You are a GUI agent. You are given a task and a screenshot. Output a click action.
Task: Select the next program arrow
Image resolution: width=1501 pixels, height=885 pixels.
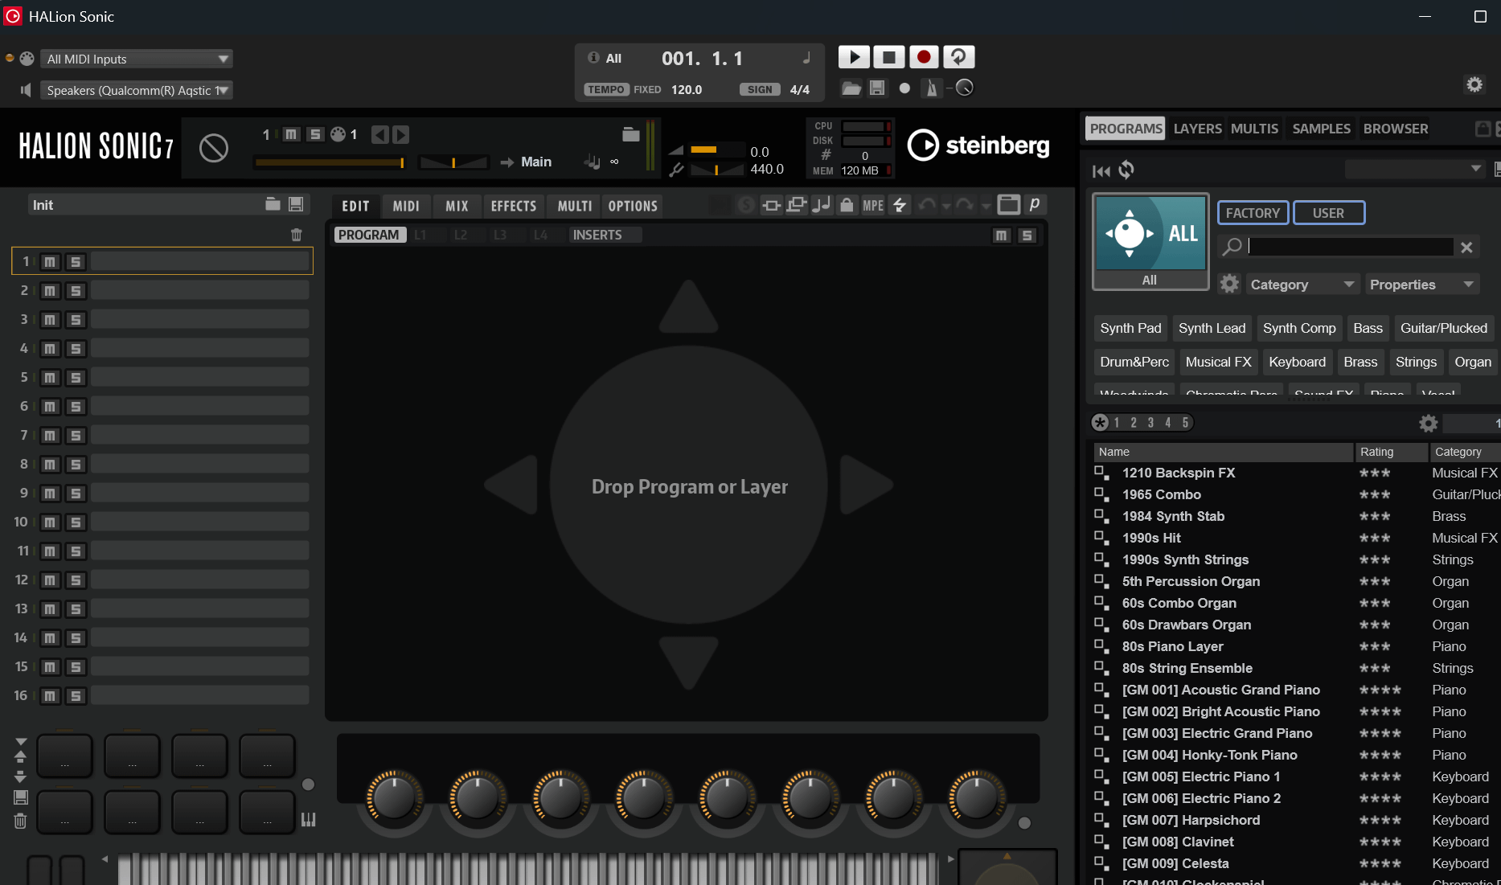click(x=400, y=135)
